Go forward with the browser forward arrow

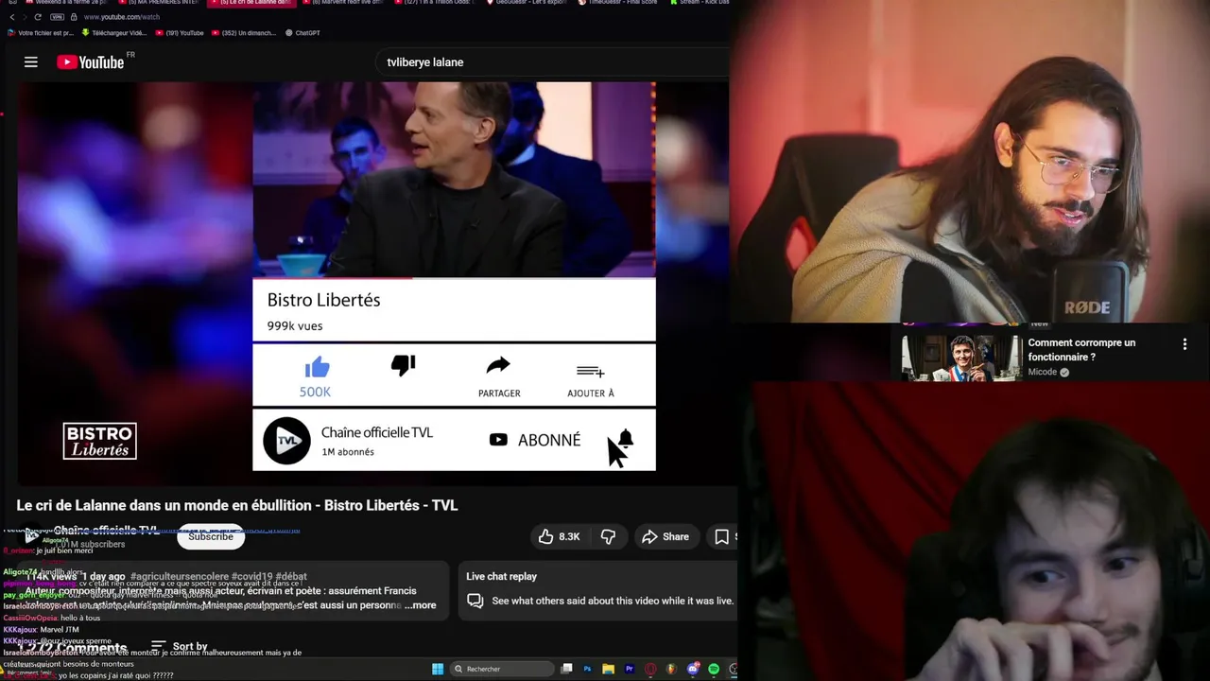pyautogui.click(x=25, y=17)
